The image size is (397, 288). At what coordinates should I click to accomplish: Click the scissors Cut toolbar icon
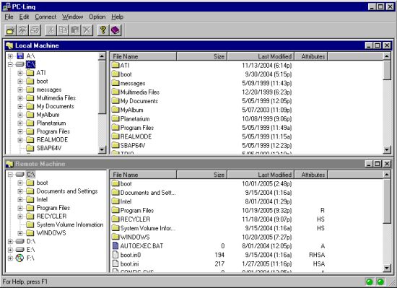click(x=51, y=30)
